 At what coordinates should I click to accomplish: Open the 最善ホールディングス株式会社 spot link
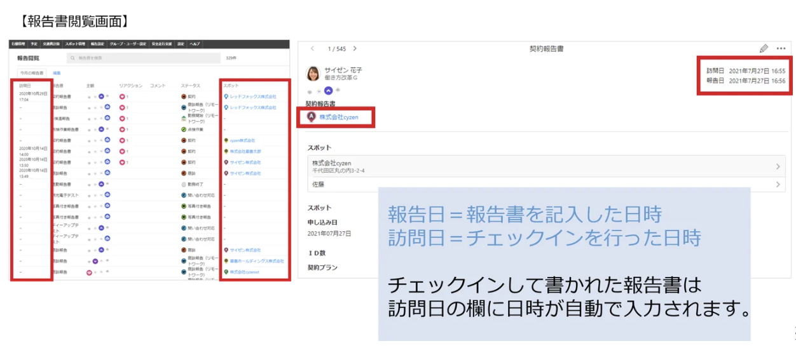pyautogui.click(x=257, y=261)
